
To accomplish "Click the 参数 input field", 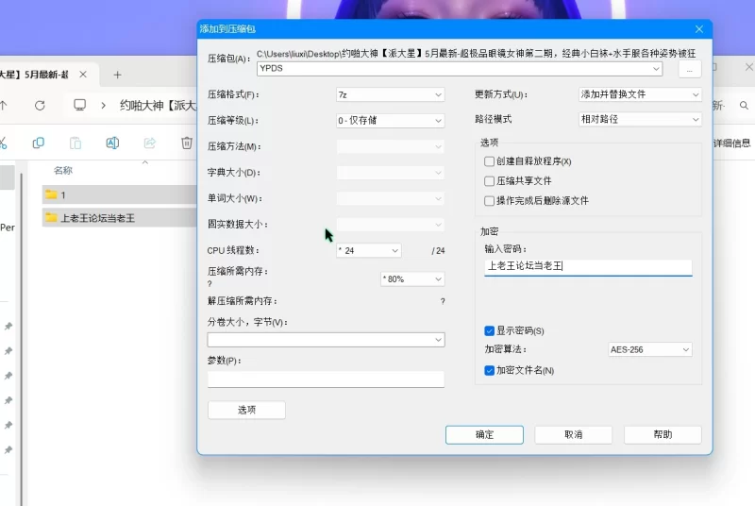I will tap(326, 379).
